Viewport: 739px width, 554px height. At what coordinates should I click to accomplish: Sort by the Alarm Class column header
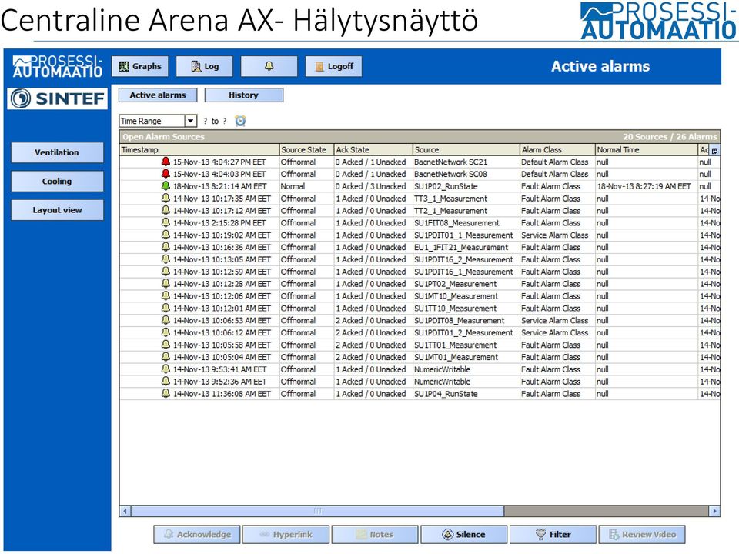click(x=557, y=150)
